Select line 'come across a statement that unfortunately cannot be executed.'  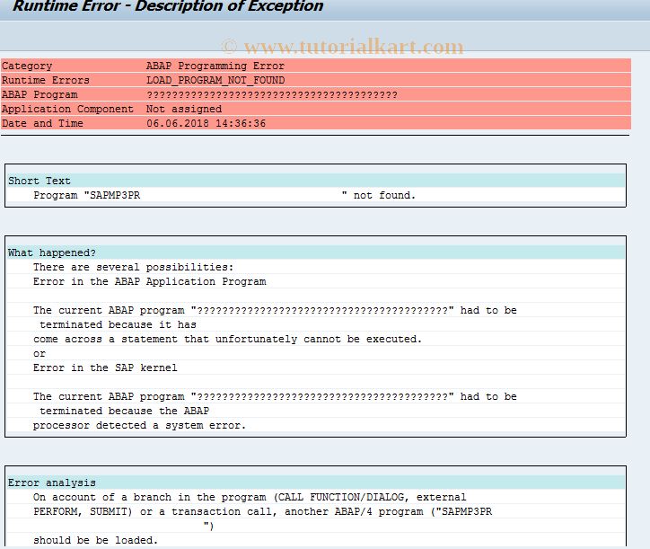tap(227, 339)
